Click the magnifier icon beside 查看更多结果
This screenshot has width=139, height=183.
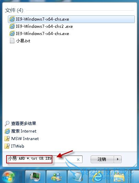7,123
